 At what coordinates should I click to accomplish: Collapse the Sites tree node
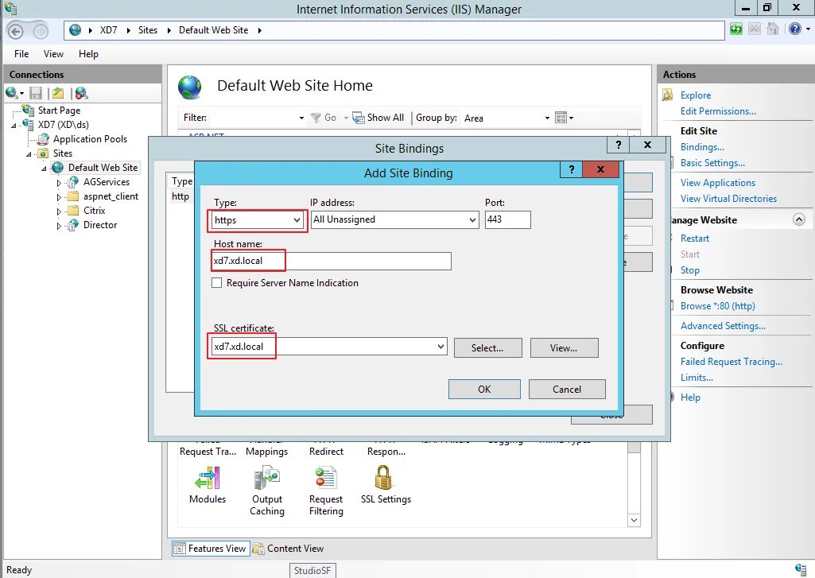[x=29, y=154]
